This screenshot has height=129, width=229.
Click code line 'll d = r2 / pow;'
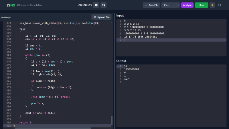tap(43, 65)
